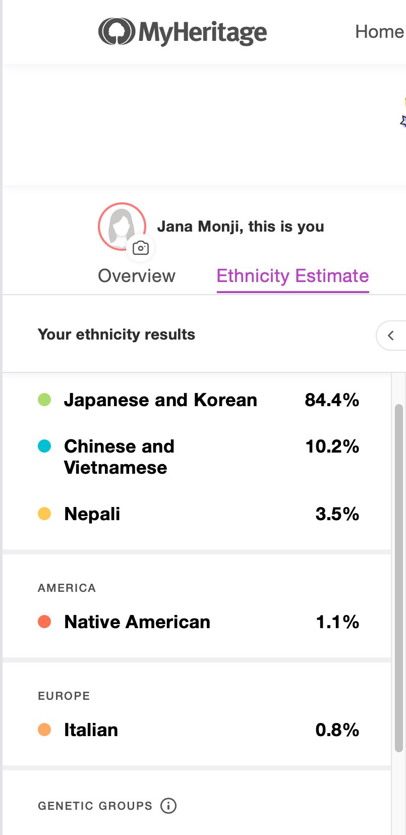Viewport: 406px width, 835px height.
Task: Click the camera icon on profile photo
Action: (x=140, y=248)
